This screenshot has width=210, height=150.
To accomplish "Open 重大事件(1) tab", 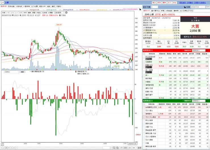I will pos(155,11).
